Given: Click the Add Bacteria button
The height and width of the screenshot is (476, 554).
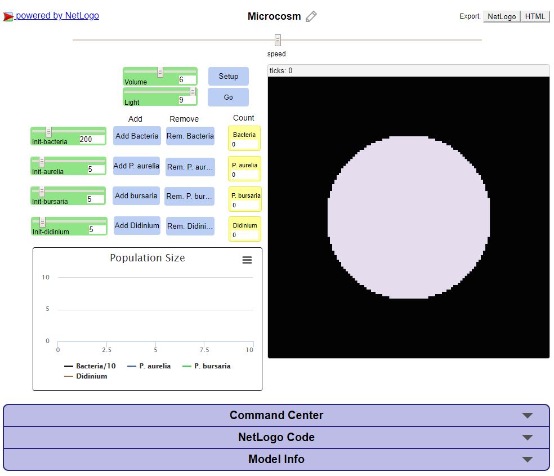Looking at the screenshot, I should [x=137, y=136].
